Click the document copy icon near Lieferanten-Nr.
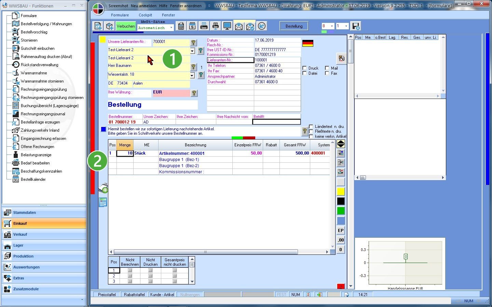 click(341, 58)
